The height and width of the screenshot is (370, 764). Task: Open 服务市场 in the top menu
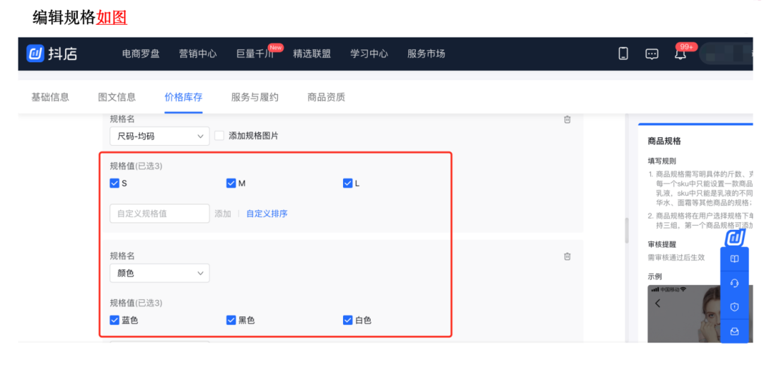426,54
